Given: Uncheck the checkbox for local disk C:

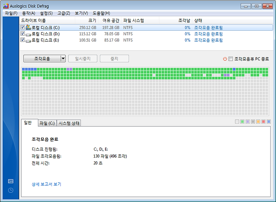Looking at the screenshot, I should point(22,27).
